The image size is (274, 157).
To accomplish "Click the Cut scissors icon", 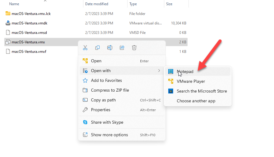I will click(x=85, y=48).
